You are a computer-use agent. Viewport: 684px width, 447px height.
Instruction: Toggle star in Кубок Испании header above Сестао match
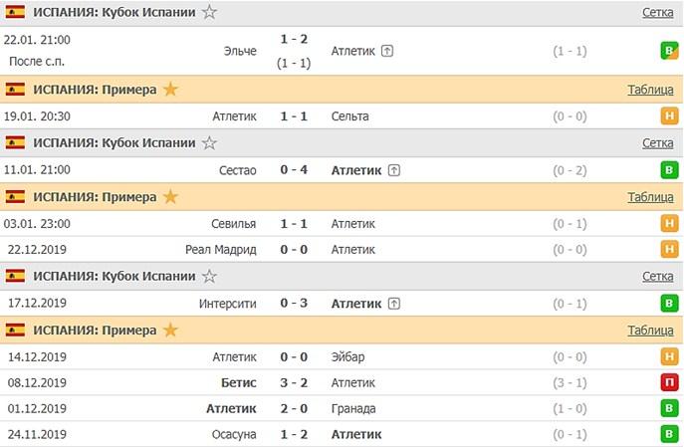[x=209, y=142]
